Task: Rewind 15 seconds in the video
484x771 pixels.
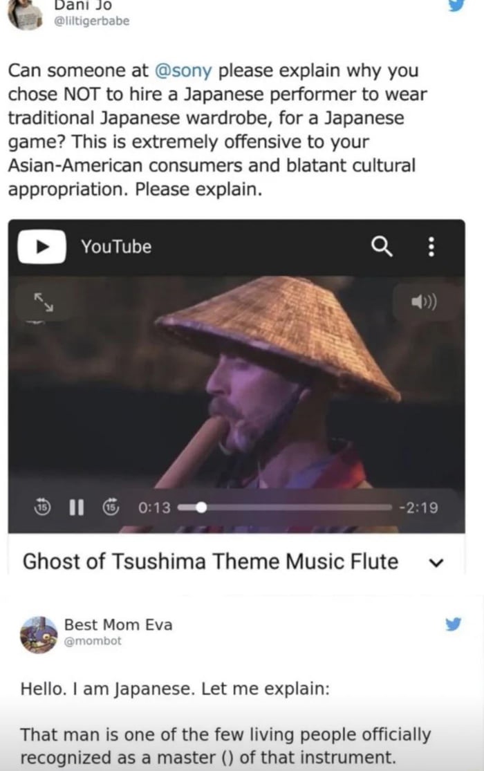Action: point(42,506)
